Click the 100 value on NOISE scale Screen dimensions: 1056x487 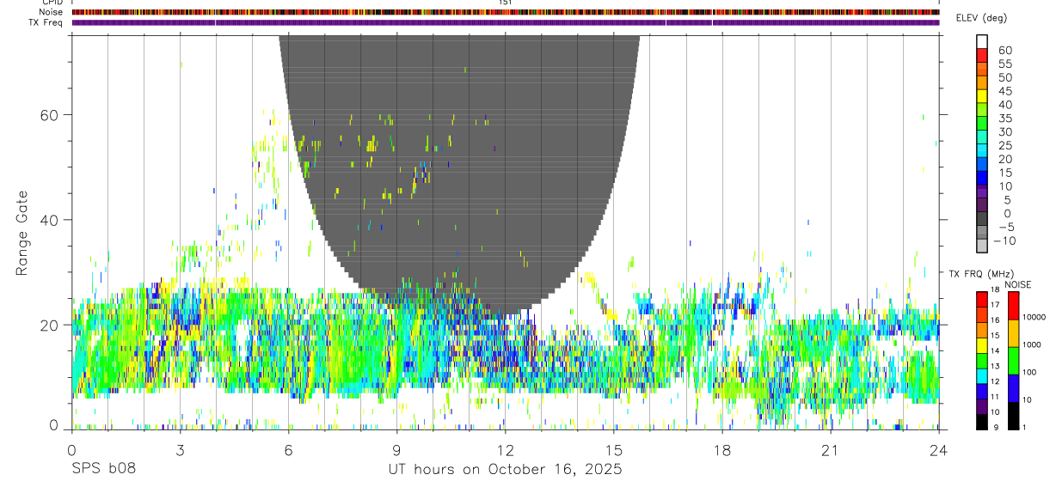(x=1028, y=373)
